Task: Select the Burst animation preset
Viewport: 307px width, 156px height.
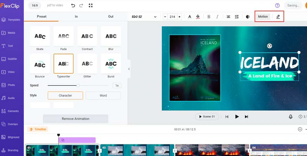Action: (111, 64)
